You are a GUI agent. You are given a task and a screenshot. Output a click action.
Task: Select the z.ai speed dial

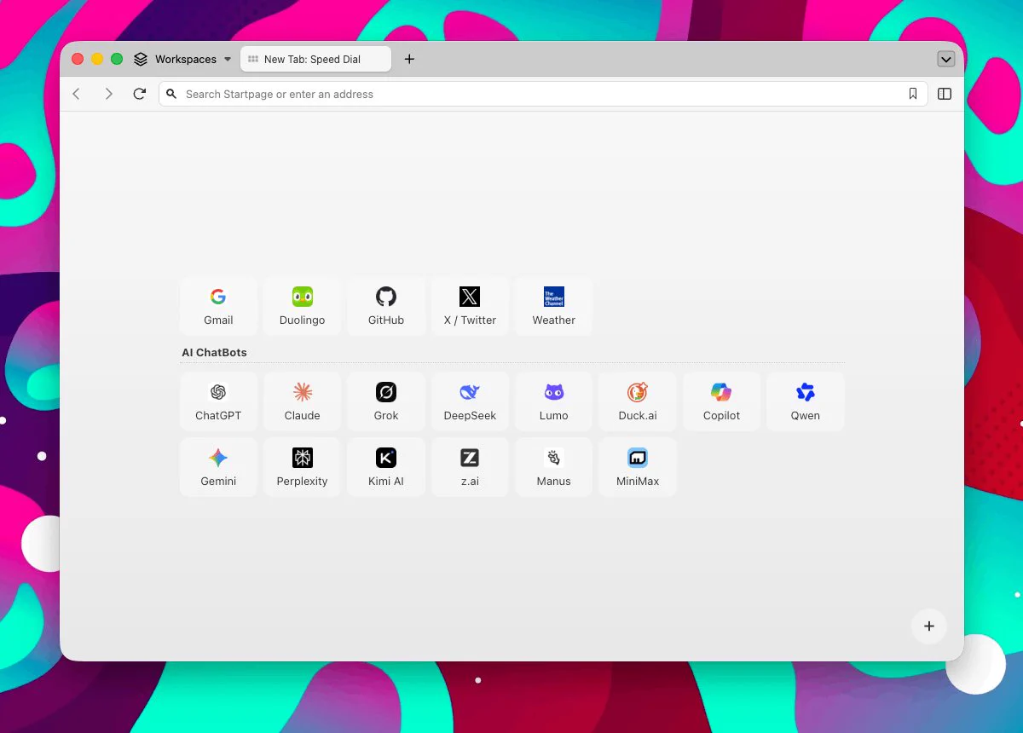click(x=470, y=467)
